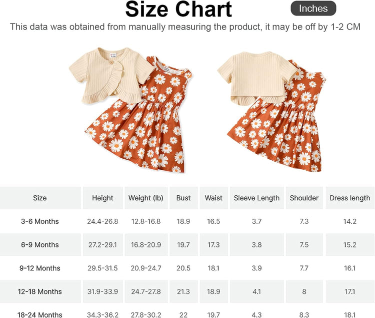Choose the 9-12 Months size row label

40,268
